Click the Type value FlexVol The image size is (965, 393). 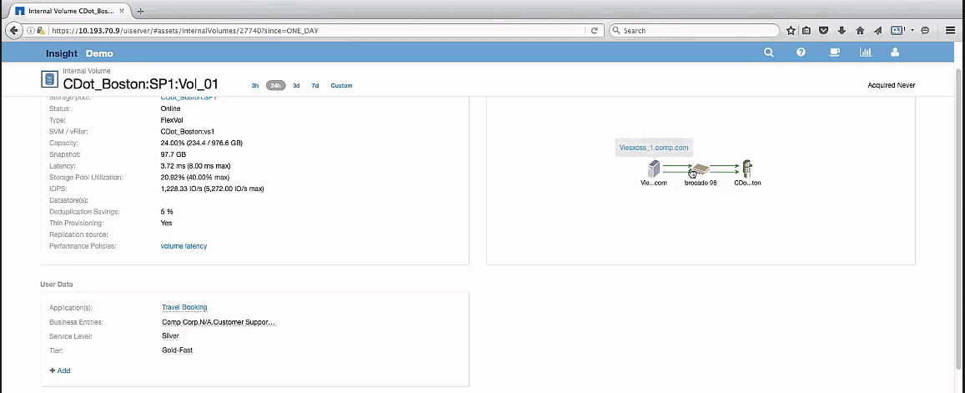click(x=171, y=120)
